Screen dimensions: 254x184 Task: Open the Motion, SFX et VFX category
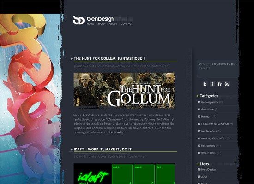tap(213, 138)
